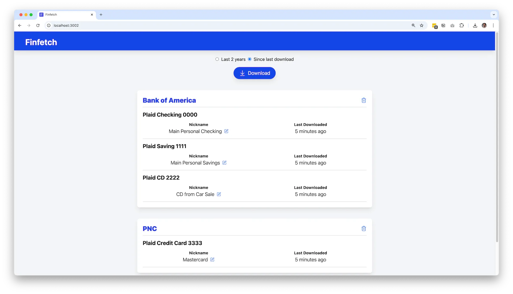Click the camera screenshot extension icon
This screenshot has height=294, width=513.
click(452, 26)
